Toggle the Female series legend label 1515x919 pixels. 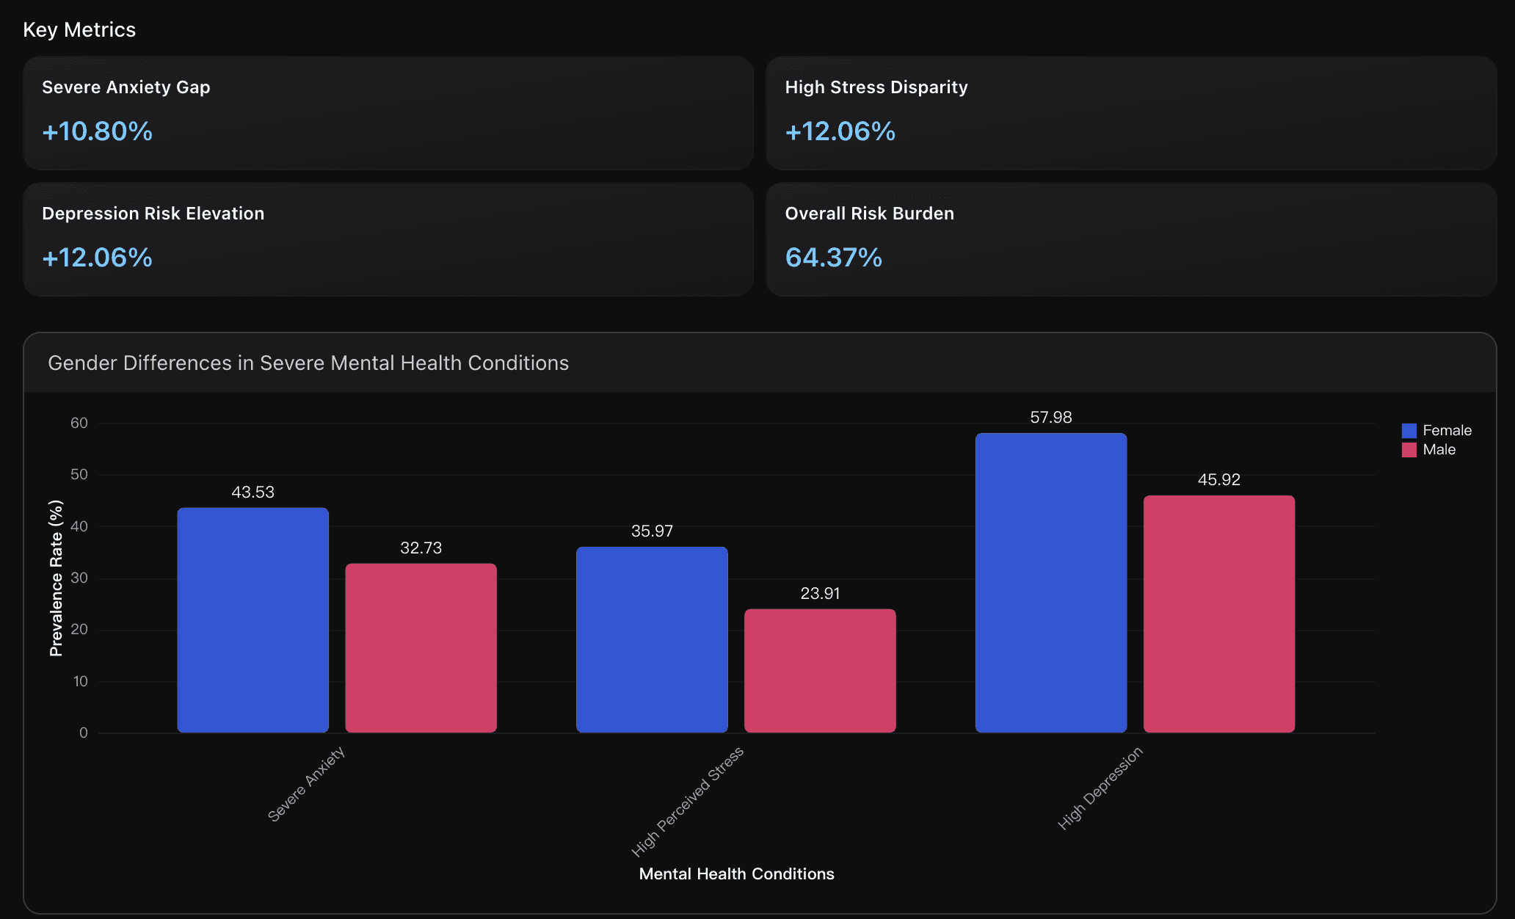[1447, 431]
